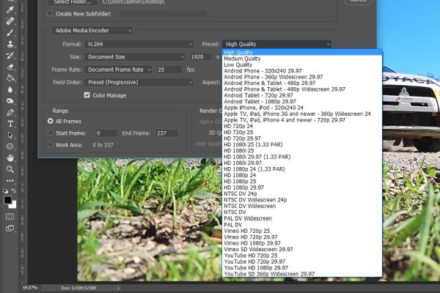Pick HD 720p 24 preset

[302, 126]
